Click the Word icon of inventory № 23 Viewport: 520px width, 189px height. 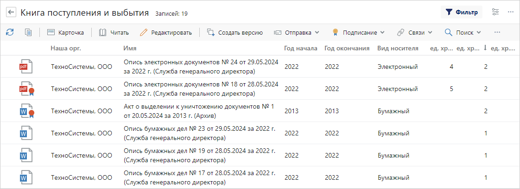point(25,133)
